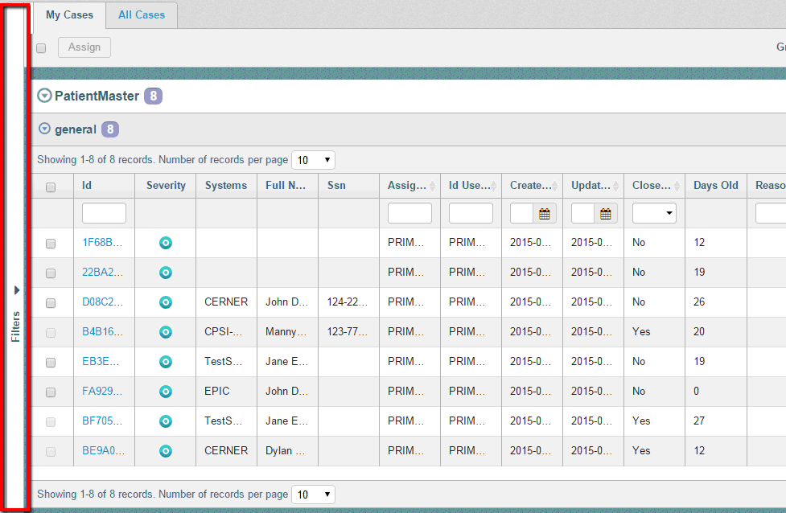Sort by Assigned column sort arrows
This screenshot has height=513, width=786.
pos(433,186)
